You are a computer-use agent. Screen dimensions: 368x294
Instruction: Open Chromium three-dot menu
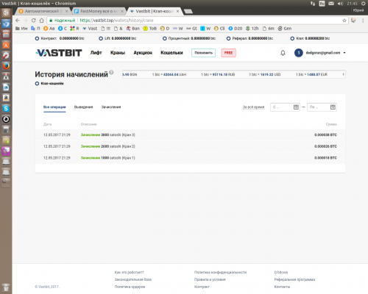(363, 21)
